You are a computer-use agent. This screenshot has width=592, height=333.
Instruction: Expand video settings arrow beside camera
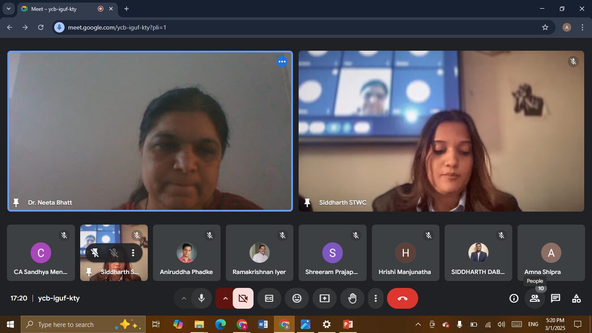pos(225,298)
